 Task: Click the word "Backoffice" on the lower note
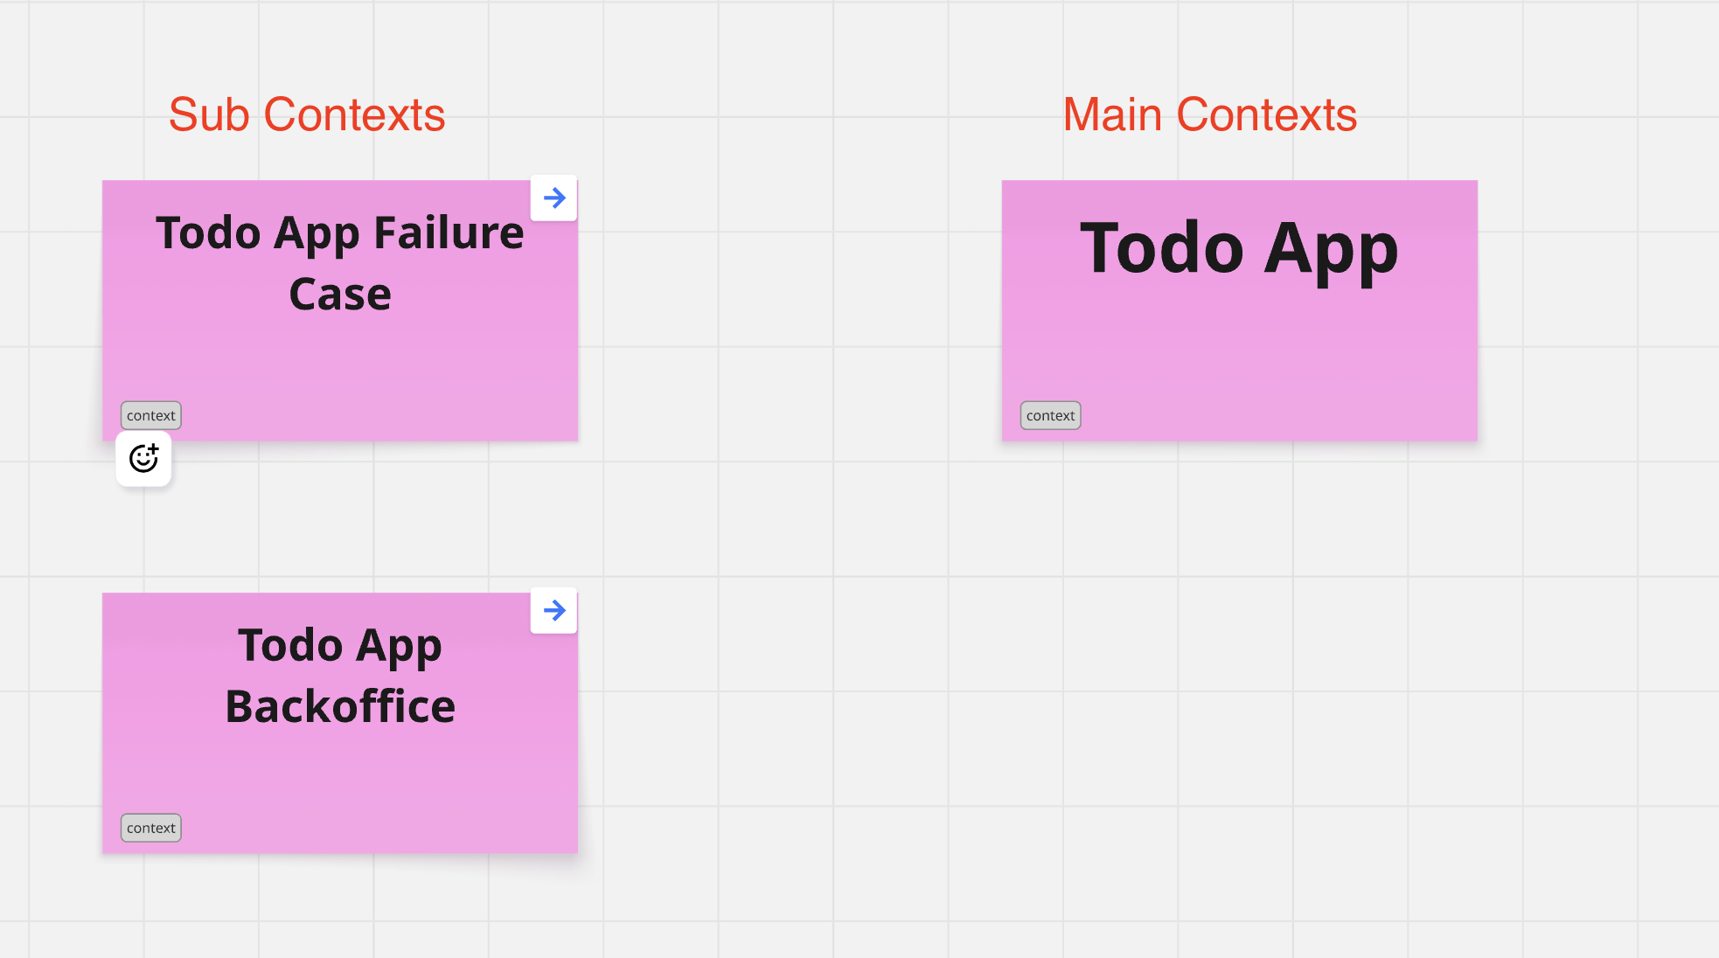point(340,706)
